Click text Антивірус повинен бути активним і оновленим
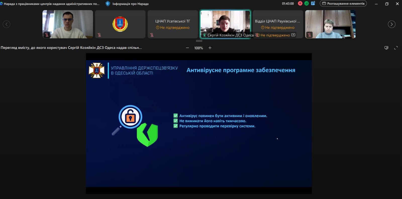 pos(223,116)
